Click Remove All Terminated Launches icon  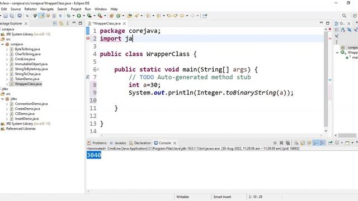point(288,143)
